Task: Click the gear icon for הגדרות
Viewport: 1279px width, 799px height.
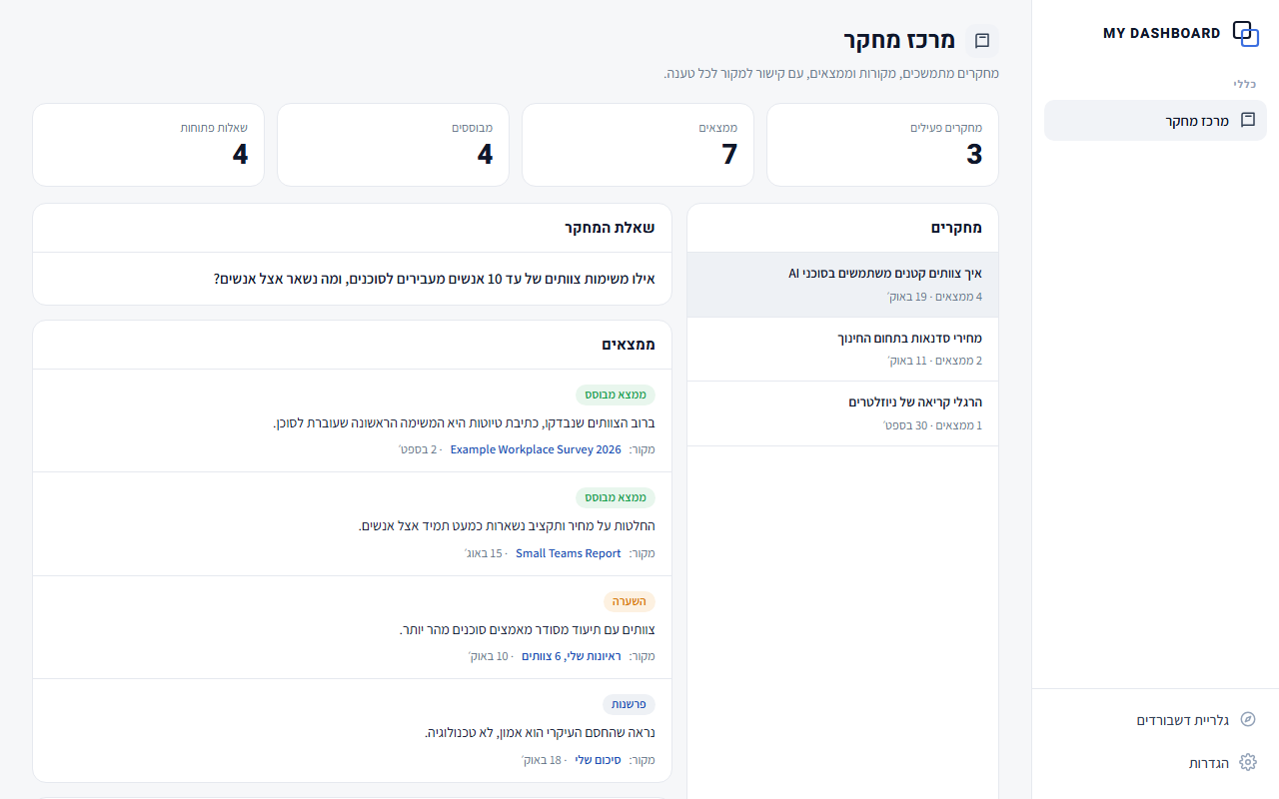Action: [x=1248, y=762]
